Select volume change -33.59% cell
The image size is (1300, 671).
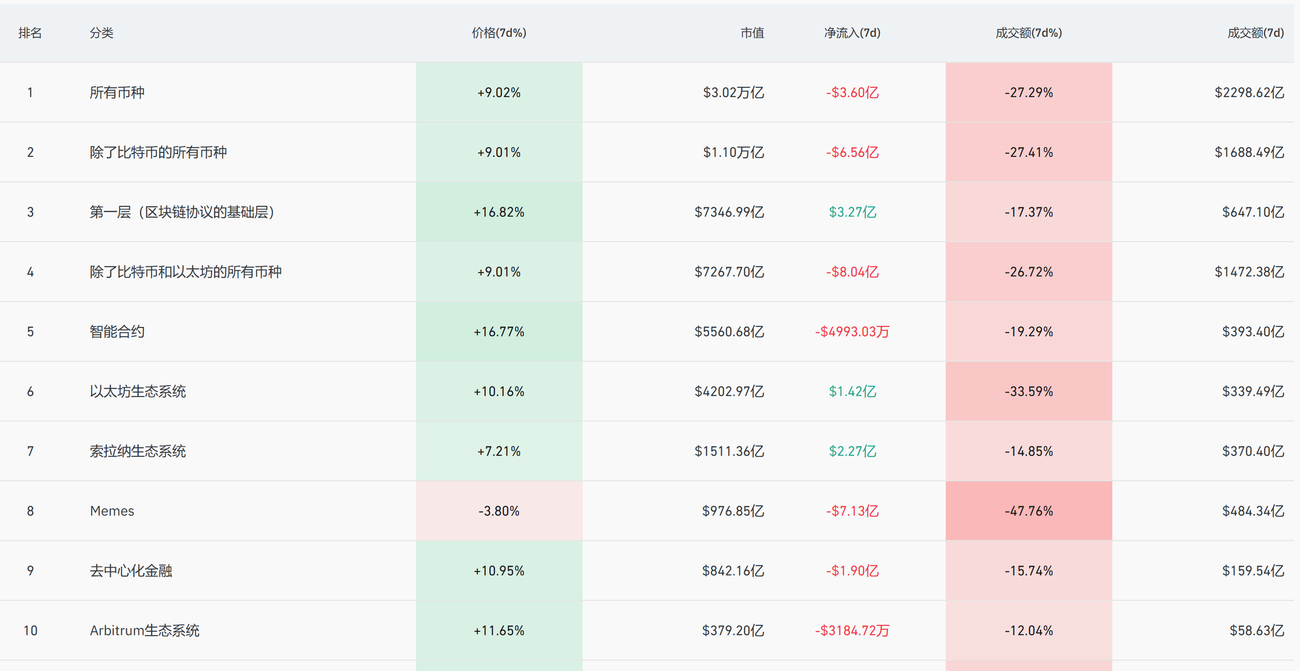click(1028, 391)
